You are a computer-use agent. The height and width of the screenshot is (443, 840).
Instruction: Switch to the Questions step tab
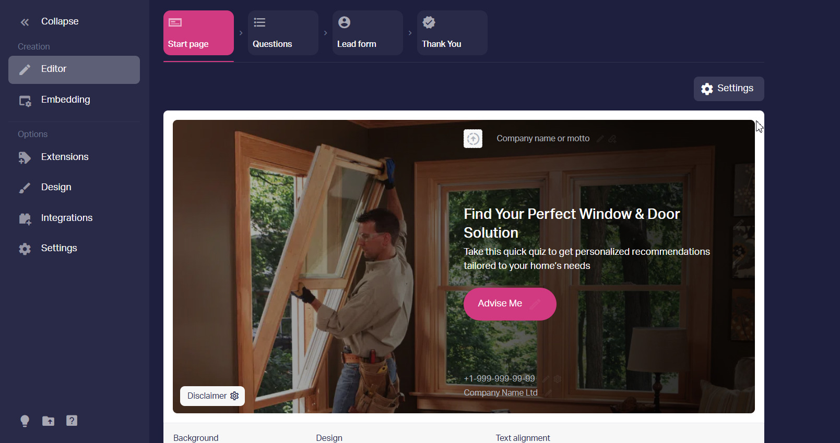coord(283,33)
